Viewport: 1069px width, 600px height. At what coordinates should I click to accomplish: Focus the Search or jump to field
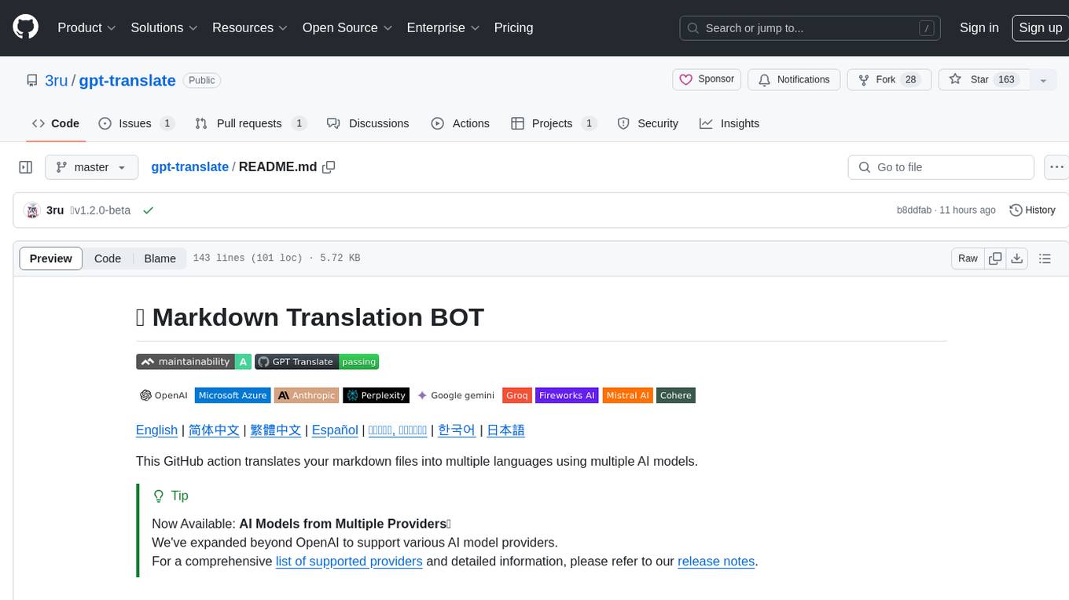(x=810, y=28)
